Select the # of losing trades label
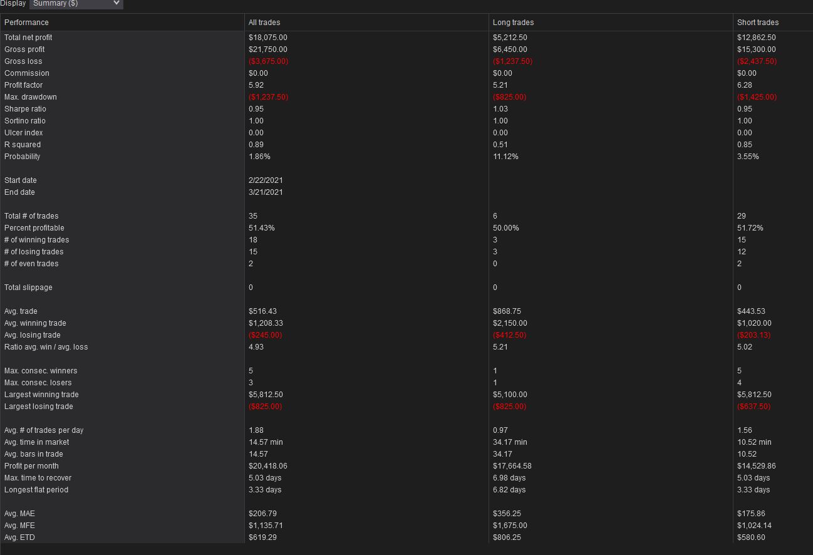 tap(34, 252)
